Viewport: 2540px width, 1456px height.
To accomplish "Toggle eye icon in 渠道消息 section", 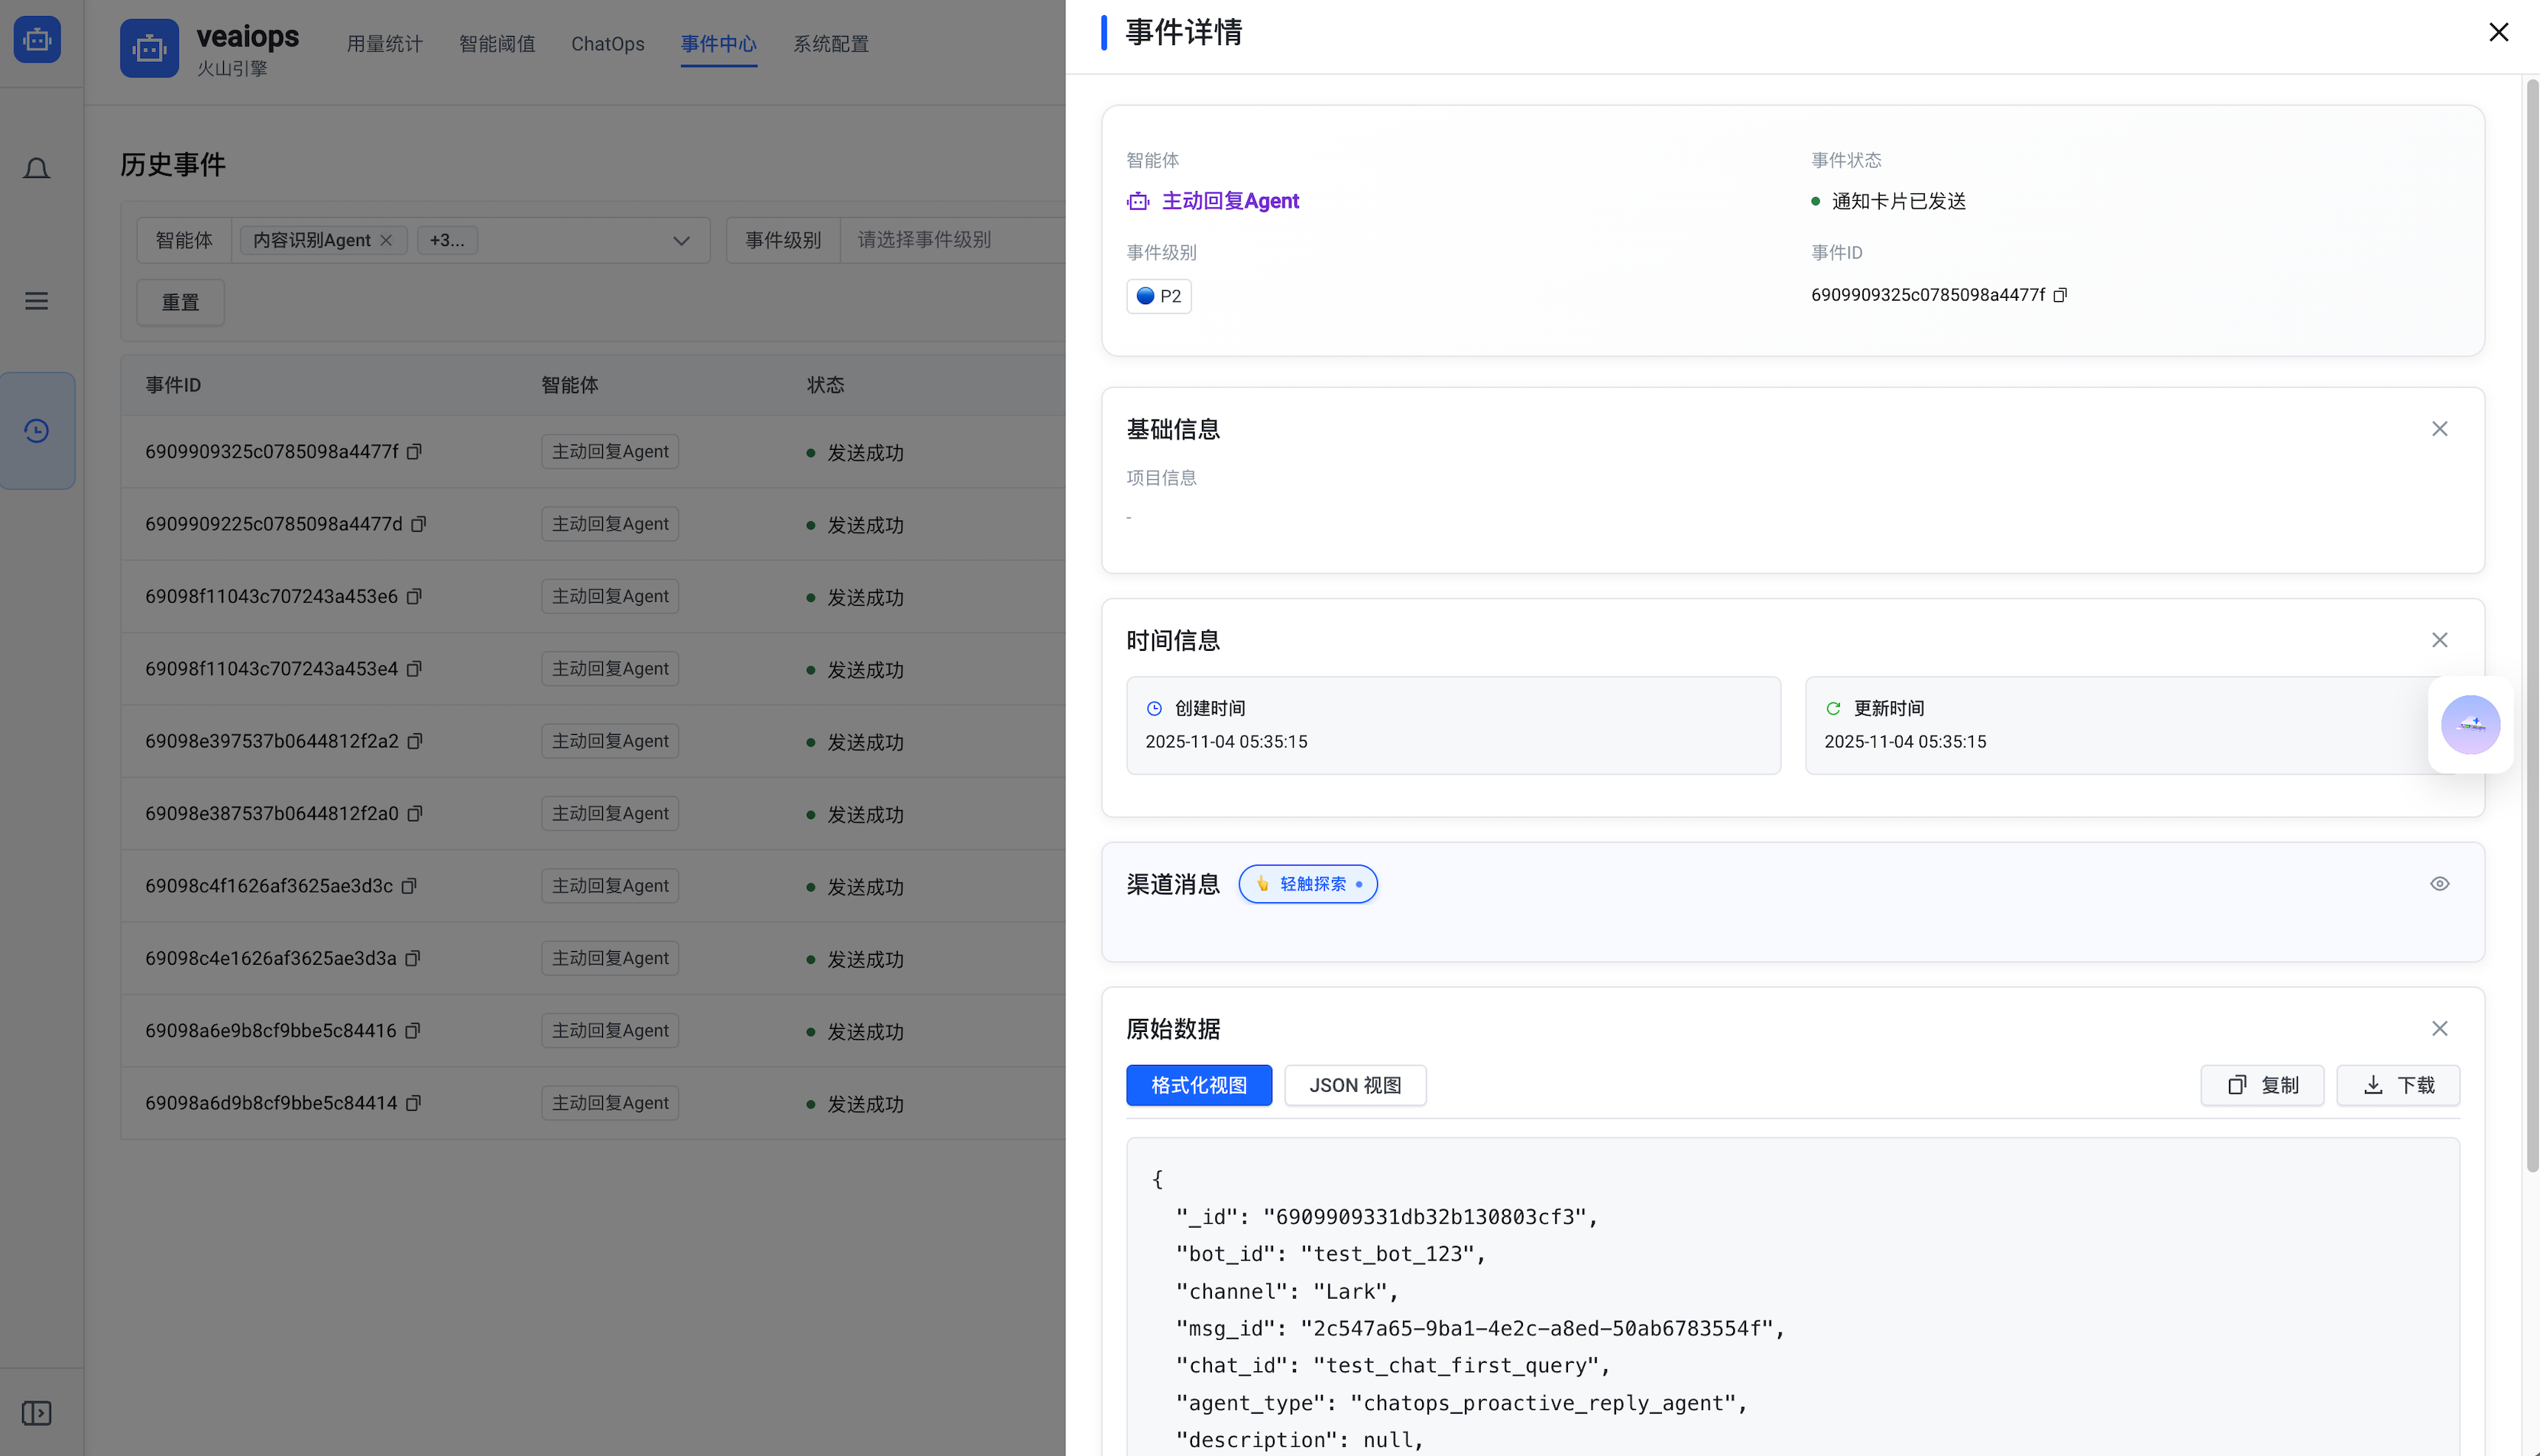I will [x=2439, y=884].
